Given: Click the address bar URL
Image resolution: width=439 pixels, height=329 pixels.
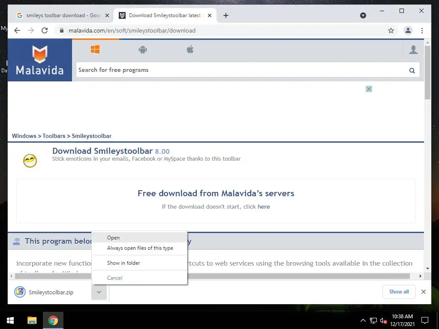Looking at the screenshot, I should pyautogui.click(x=132, y=30).
